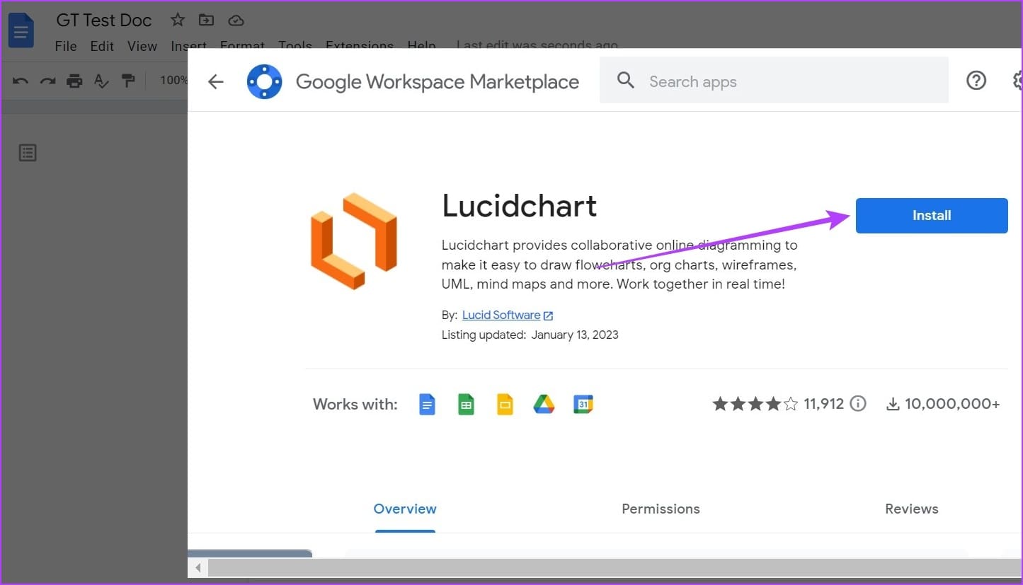Click the print icon in Docs toolbar

74,81
